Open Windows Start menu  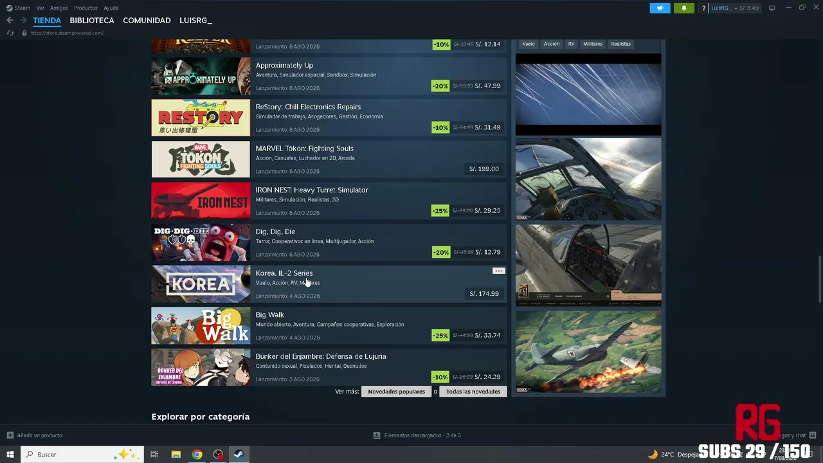[10, 455]
